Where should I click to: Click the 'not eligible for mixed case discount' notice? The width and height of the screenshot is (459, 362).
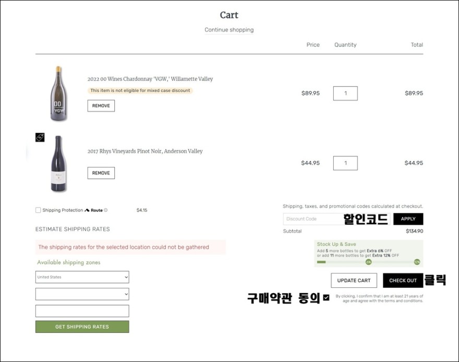click(140, 91)
